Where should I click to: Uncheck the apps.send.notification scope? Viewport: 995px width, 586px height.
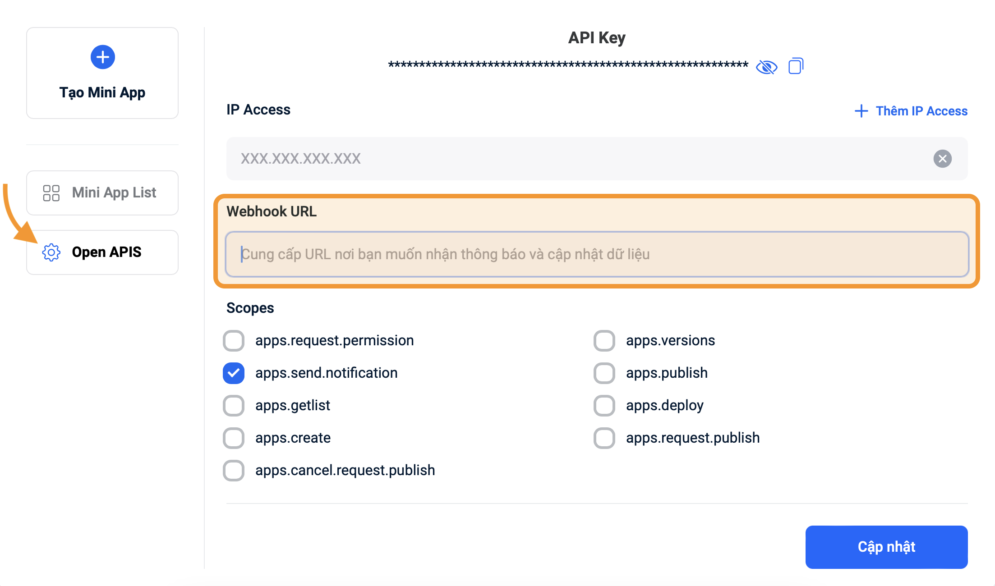tap(234, 373)
